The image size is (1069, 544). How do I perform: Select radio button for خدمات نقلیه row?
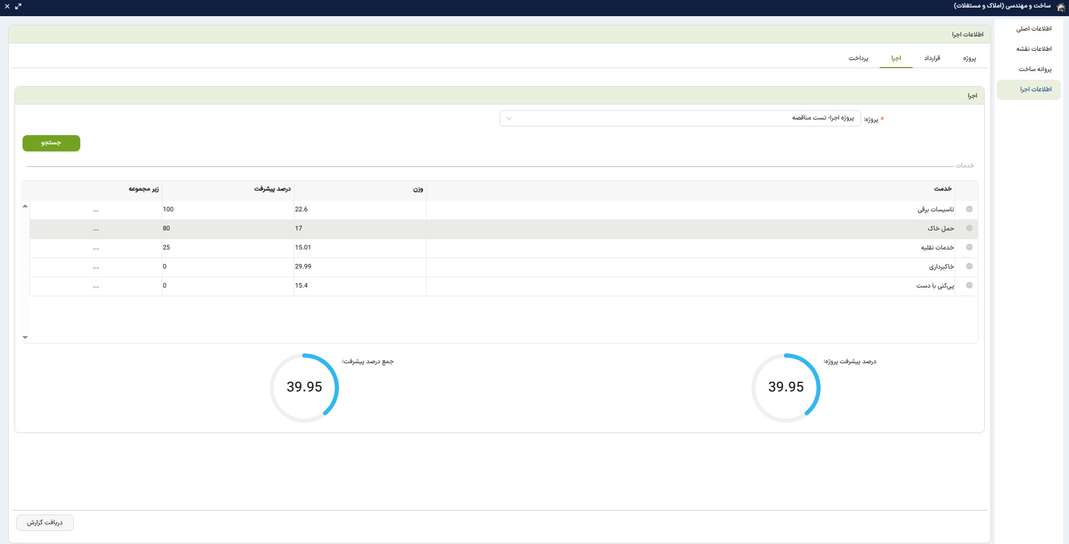(x=969, y=248)
